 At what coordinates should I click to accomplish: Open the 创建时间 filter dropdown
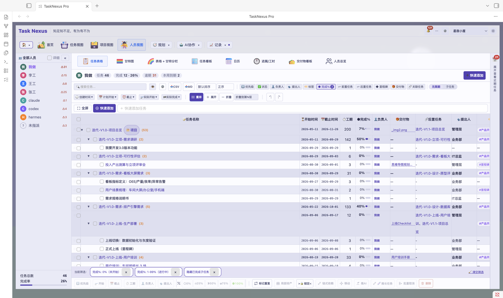(x=84, y=97)
